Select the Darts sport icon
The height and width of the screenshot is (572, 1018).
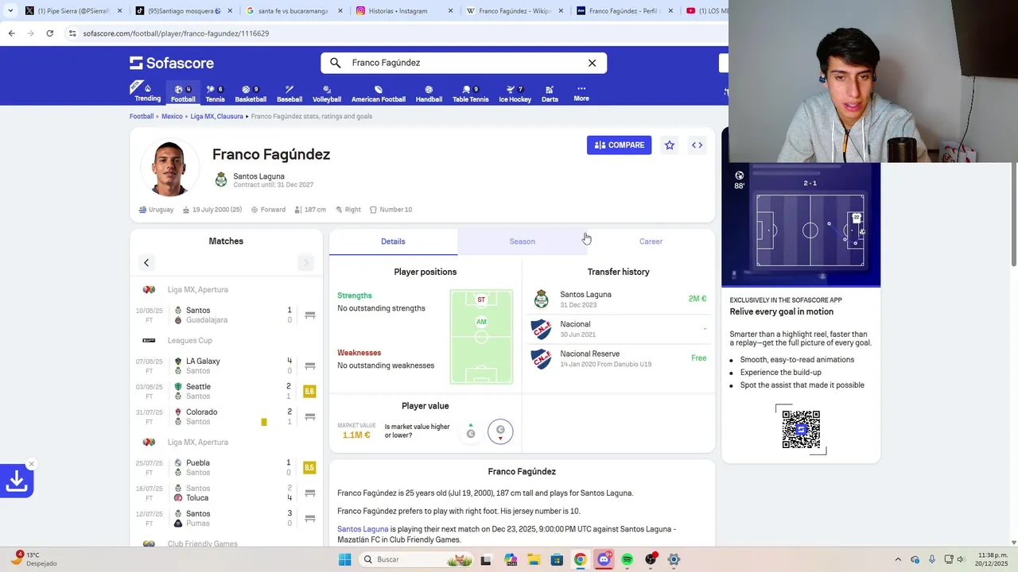click(x=550, y=93)
